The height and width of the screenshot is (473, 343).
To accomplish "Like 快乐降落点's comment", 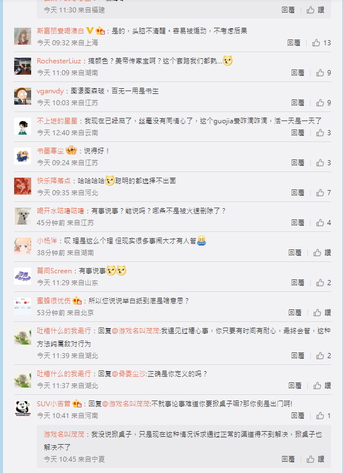I will pos(323,193).
